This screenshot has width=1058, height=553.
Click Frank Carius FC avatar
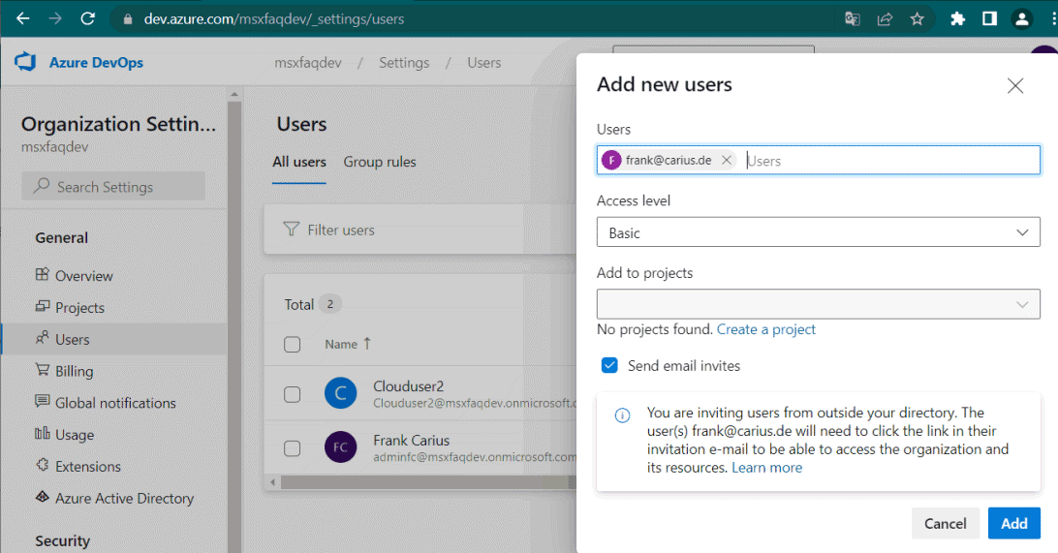point(341,447)
